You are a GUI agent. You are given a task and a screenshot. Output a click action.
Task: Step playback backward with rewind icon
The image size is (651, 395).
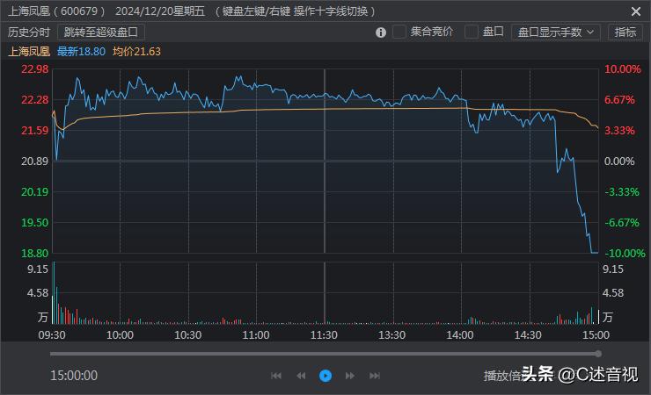tap(301, 376)
